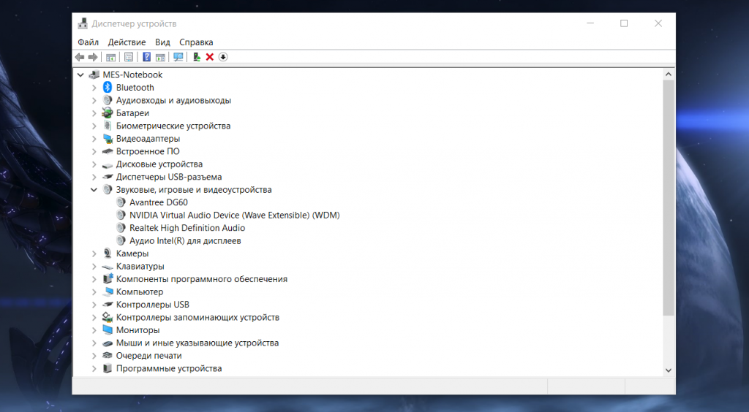Click the camera icon beside Камеры

coord(108,253)
